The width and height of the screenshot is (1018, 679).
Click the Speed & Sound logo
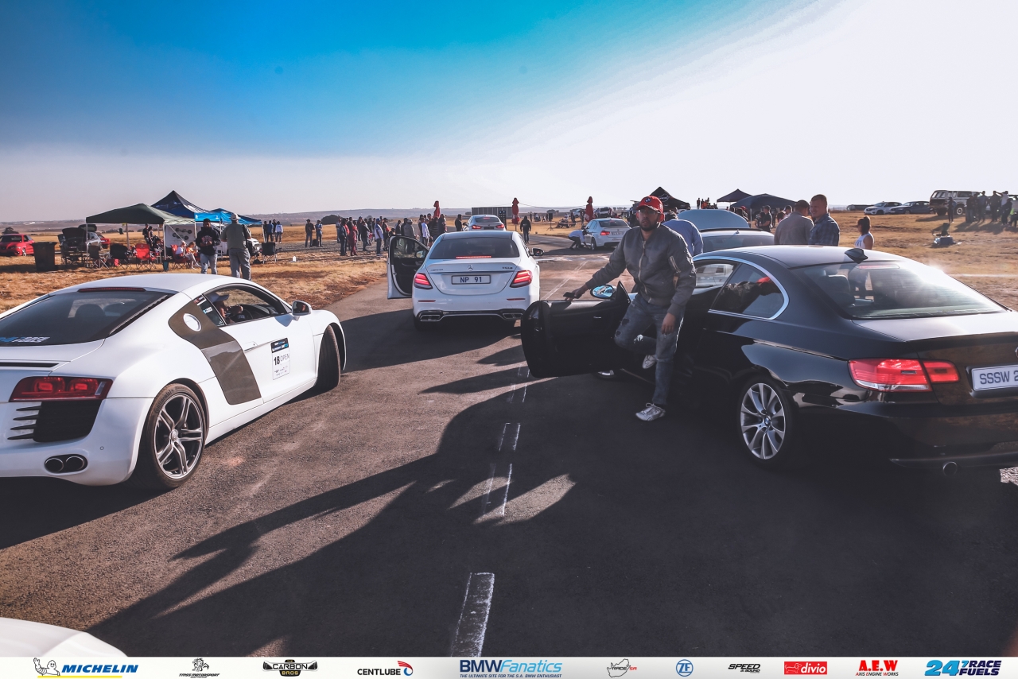[744, 668]
